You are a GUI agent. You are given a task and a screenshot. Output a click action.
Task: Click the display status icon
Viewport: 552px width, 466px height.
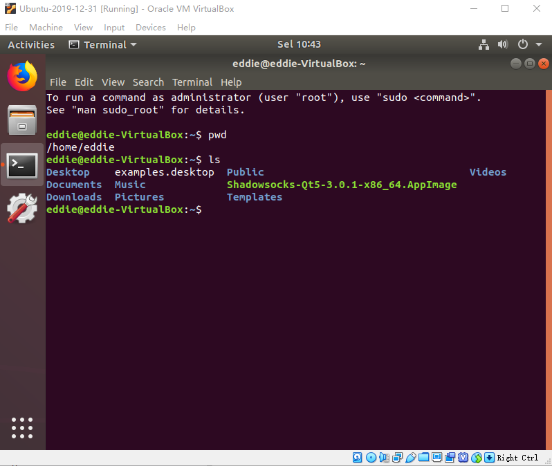437,458
